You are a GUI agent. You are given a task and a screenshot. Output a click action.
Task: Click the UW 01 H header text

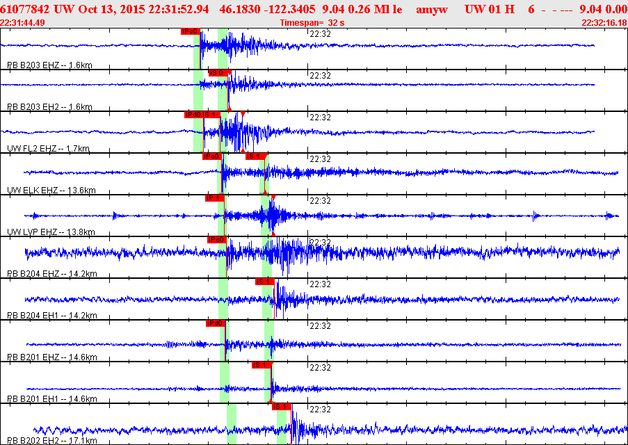point(490,9)
